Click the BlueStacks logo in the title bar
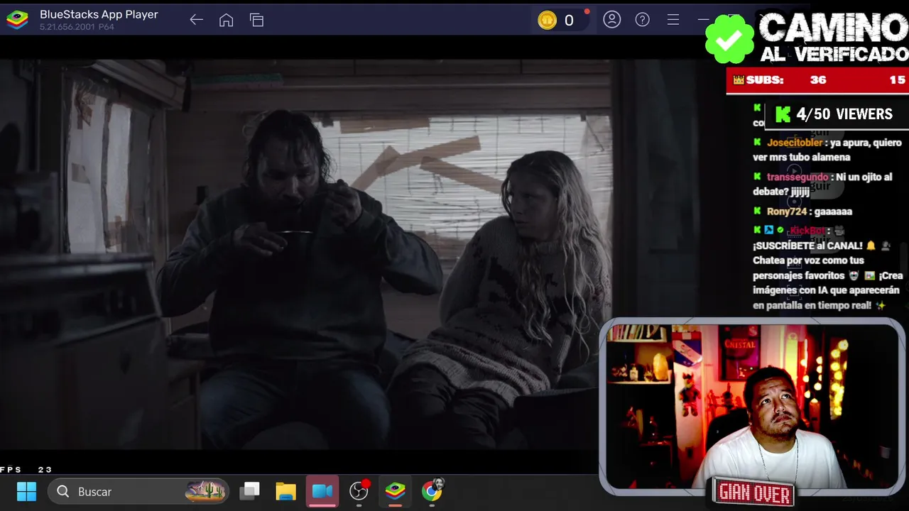The width and height of the screenshot is (909, 511). 17,20
